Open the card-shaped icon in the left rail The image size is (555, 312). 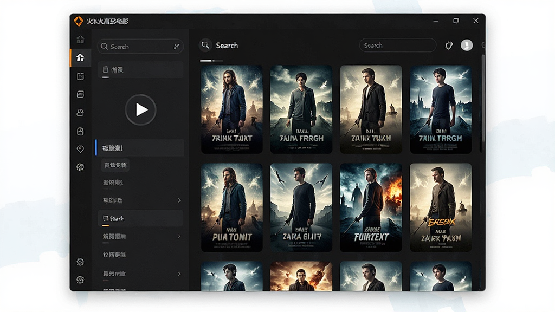pos(80,94)
